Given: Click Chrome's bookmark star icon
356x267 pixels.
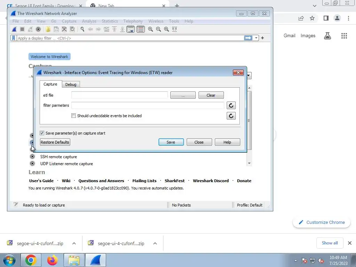Looking at the screenshot, I should [x=312, y=18].
